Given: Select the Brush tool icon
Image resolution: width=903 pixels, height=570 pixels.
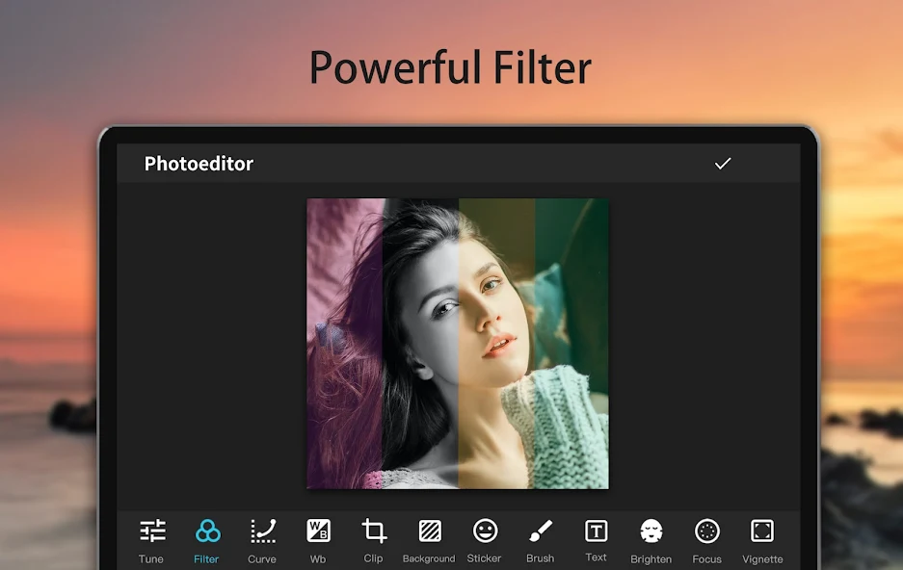Looking at the screenshot, I should point(540,531).
